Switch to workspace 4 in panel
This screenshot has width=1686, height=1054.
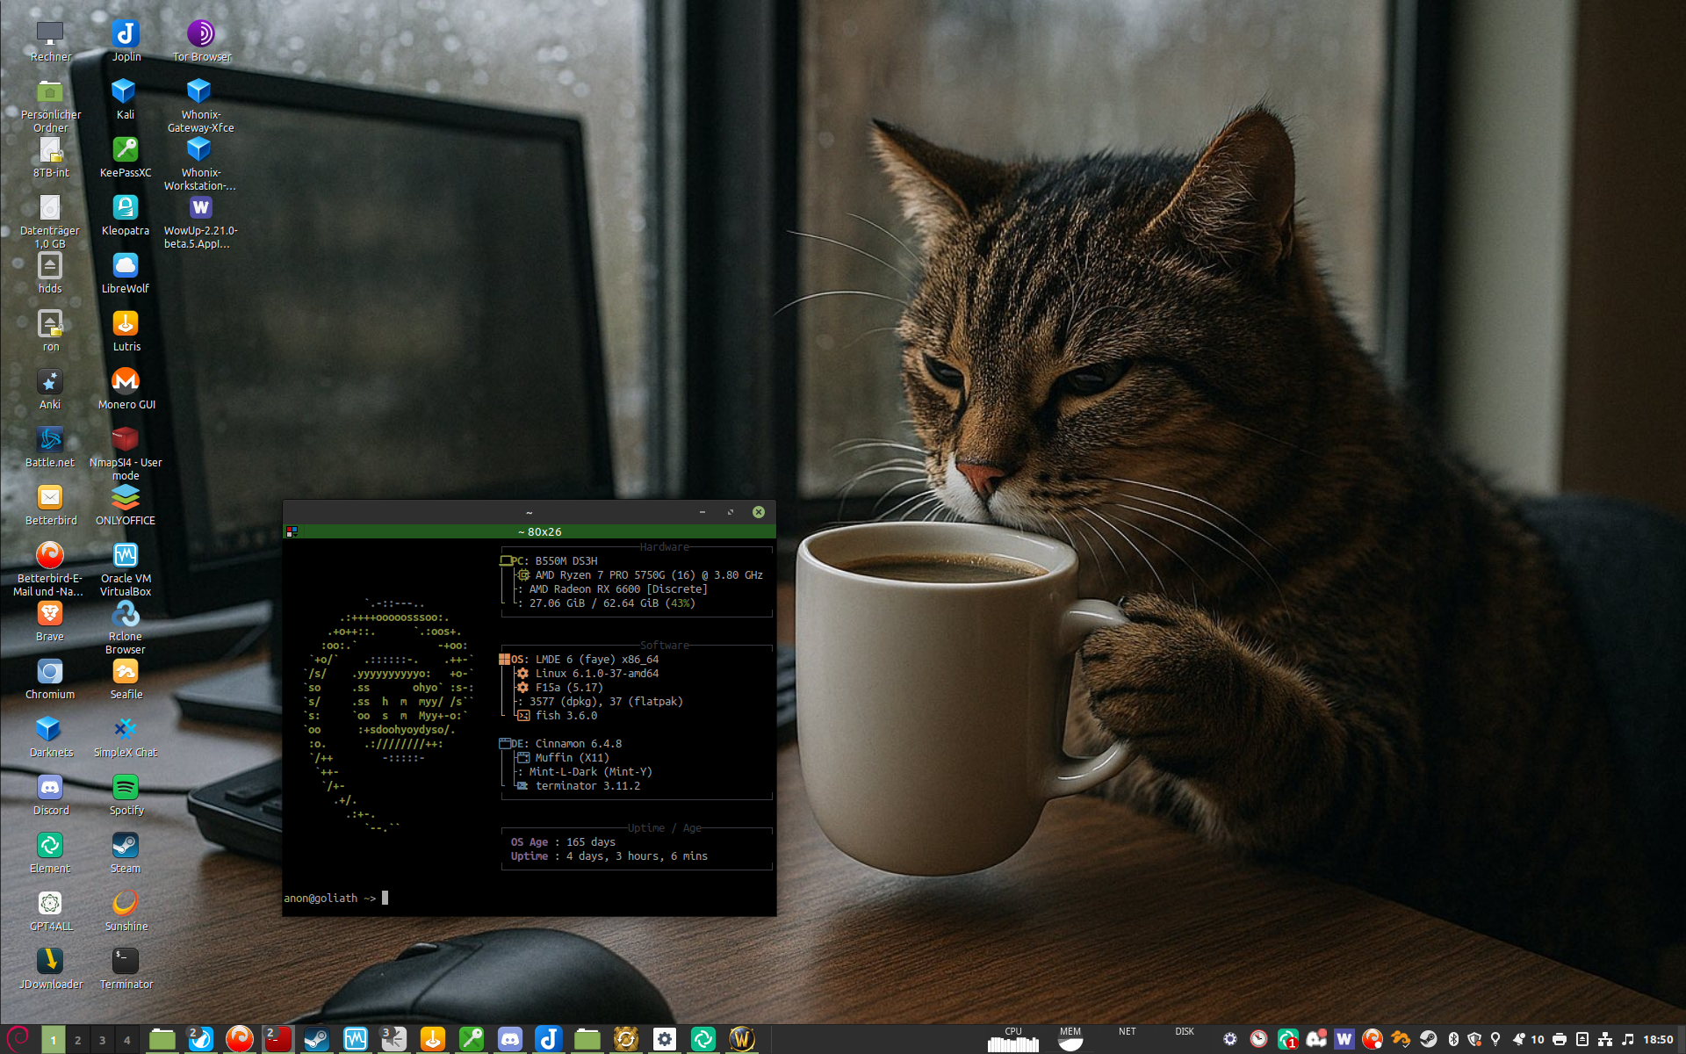pos(127,1040)
